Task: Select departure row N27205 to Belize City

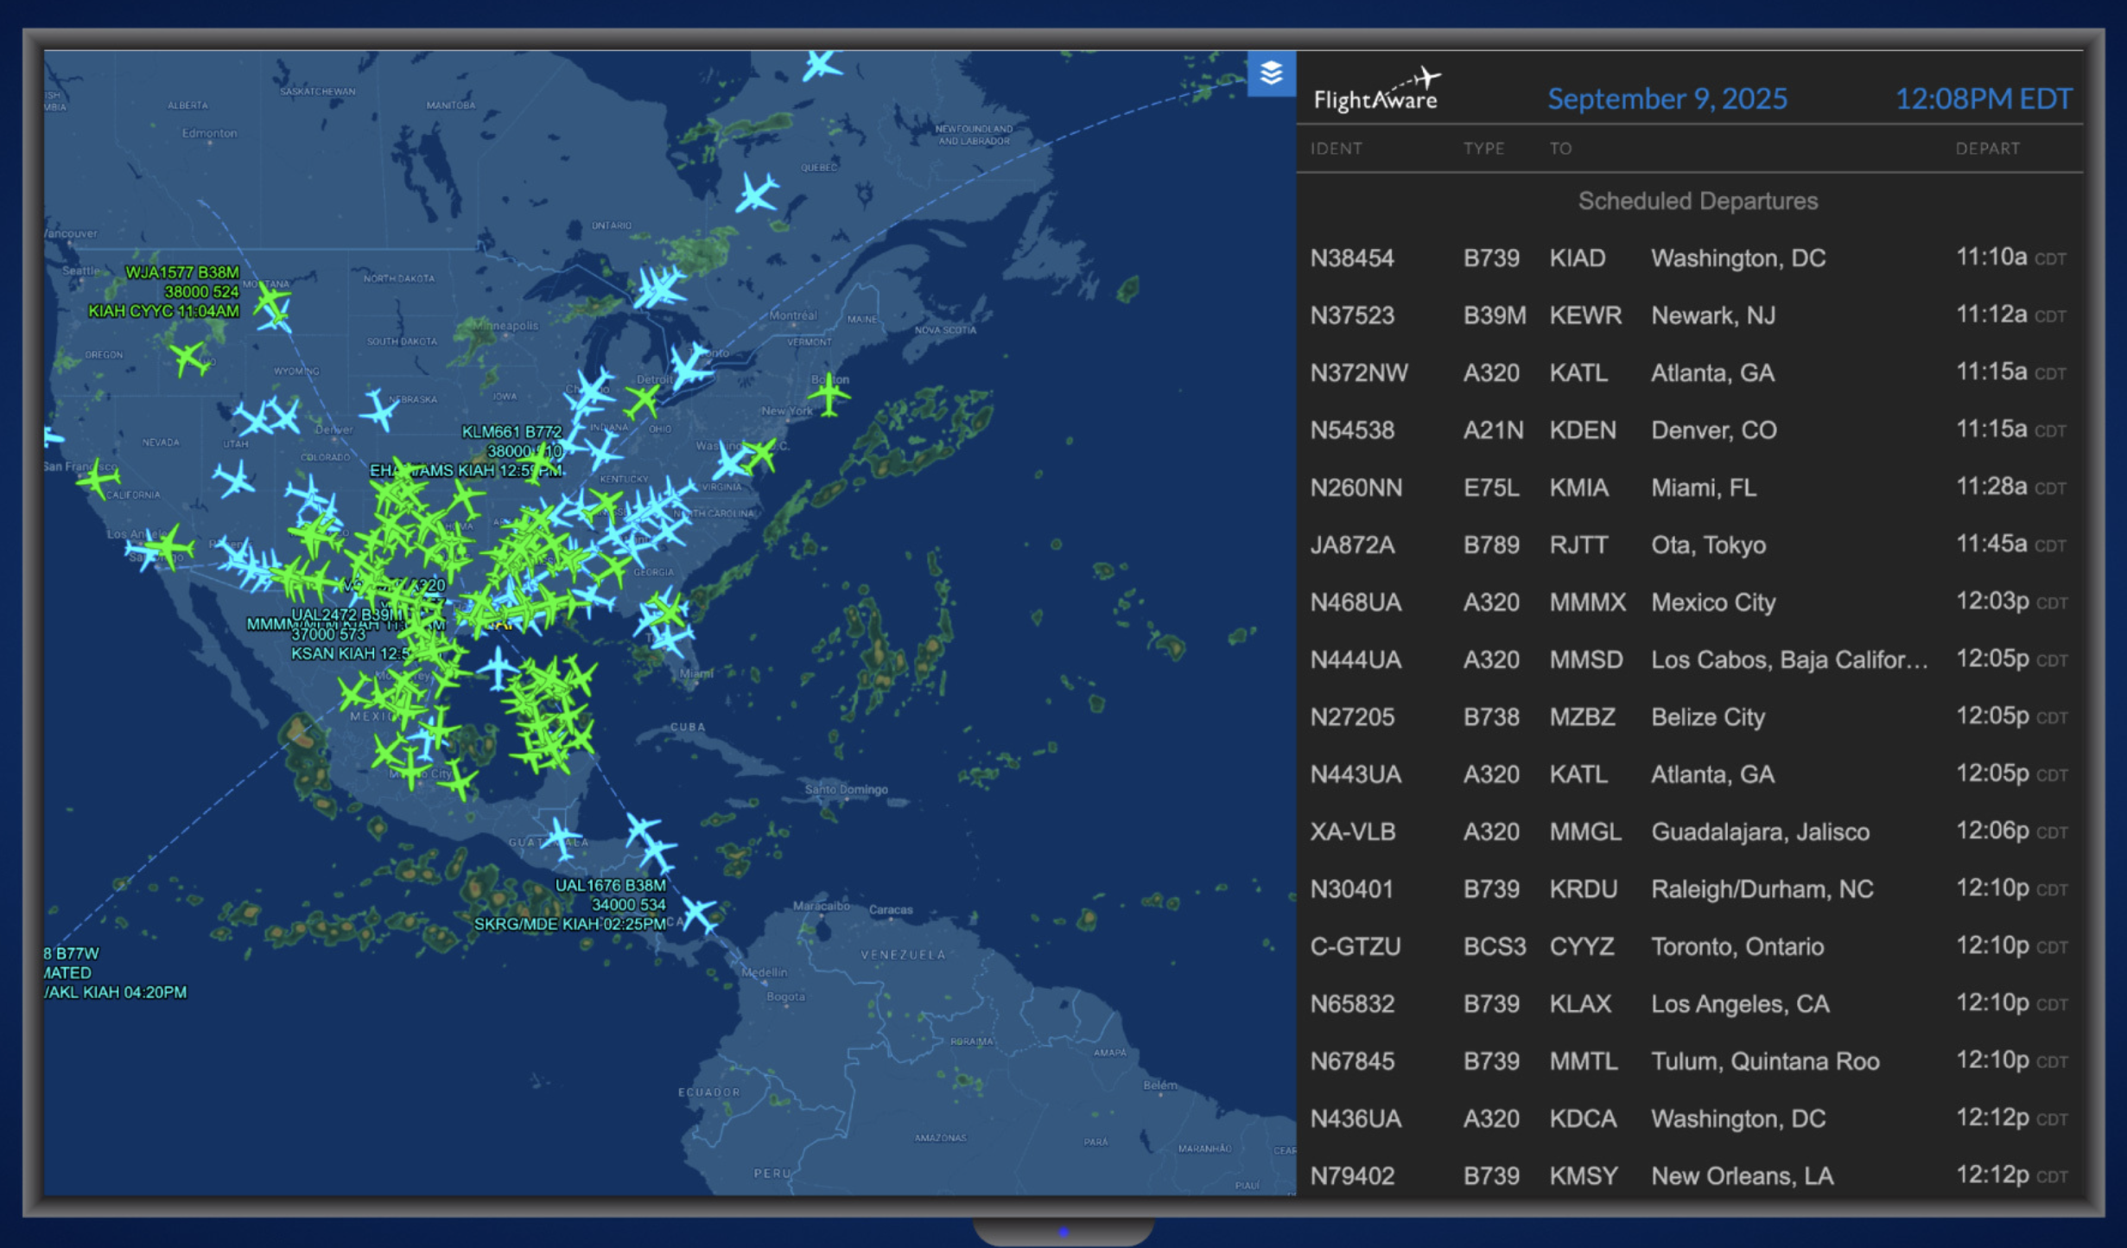Action: 1689,717
